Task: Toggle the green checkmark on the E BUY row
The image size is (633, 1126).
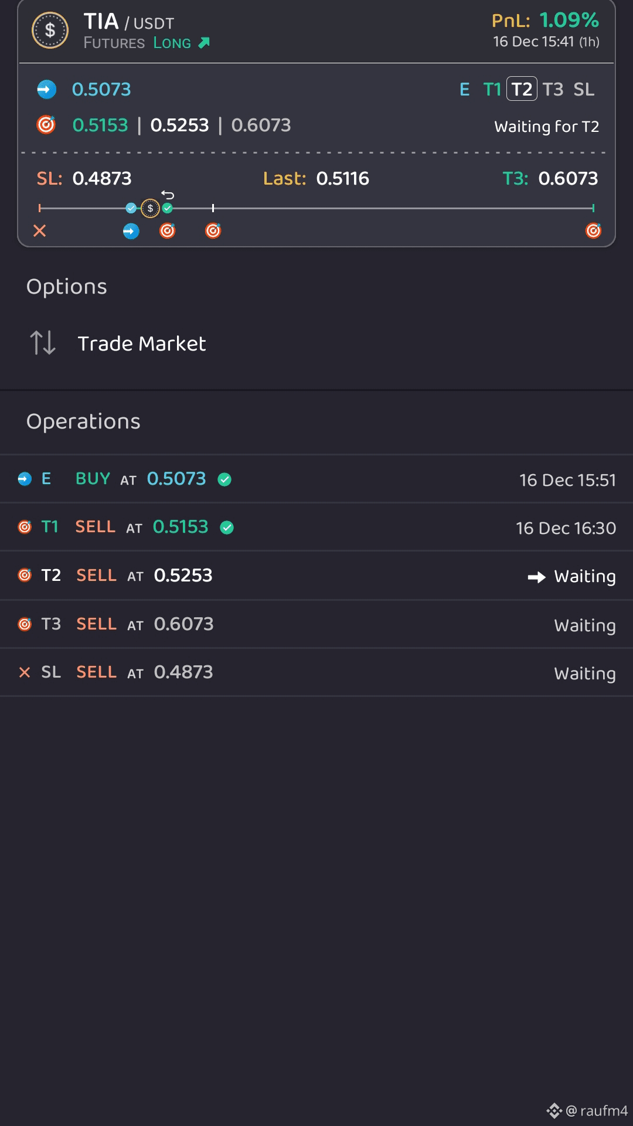Action: [x=224, y=479]
